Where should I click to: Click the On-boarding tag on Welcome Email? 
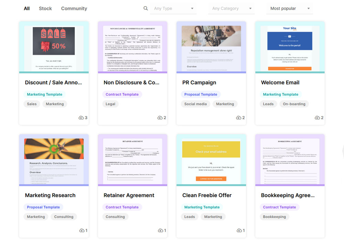coord(294,104)
